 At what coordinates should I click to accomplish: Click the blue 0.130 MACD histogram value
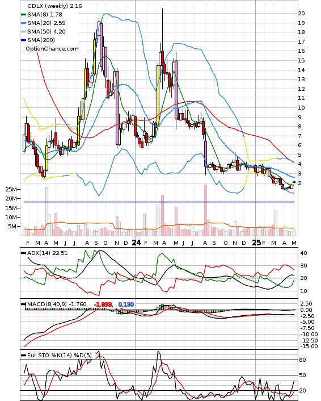(x=126, y=304)
